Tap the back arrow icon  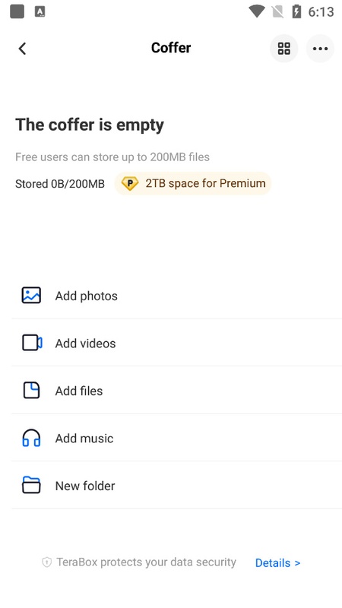(x=22, y=49)
